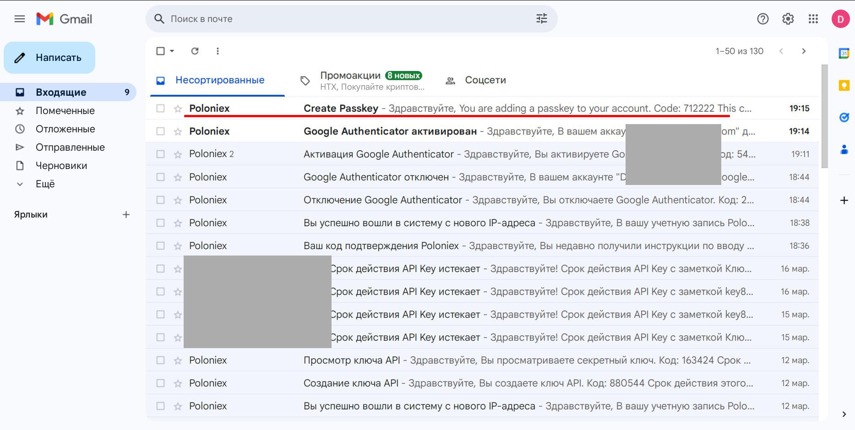Screen dimensions: 855x430
Task: Open Settings gear icon
Action: click(788, 19)
